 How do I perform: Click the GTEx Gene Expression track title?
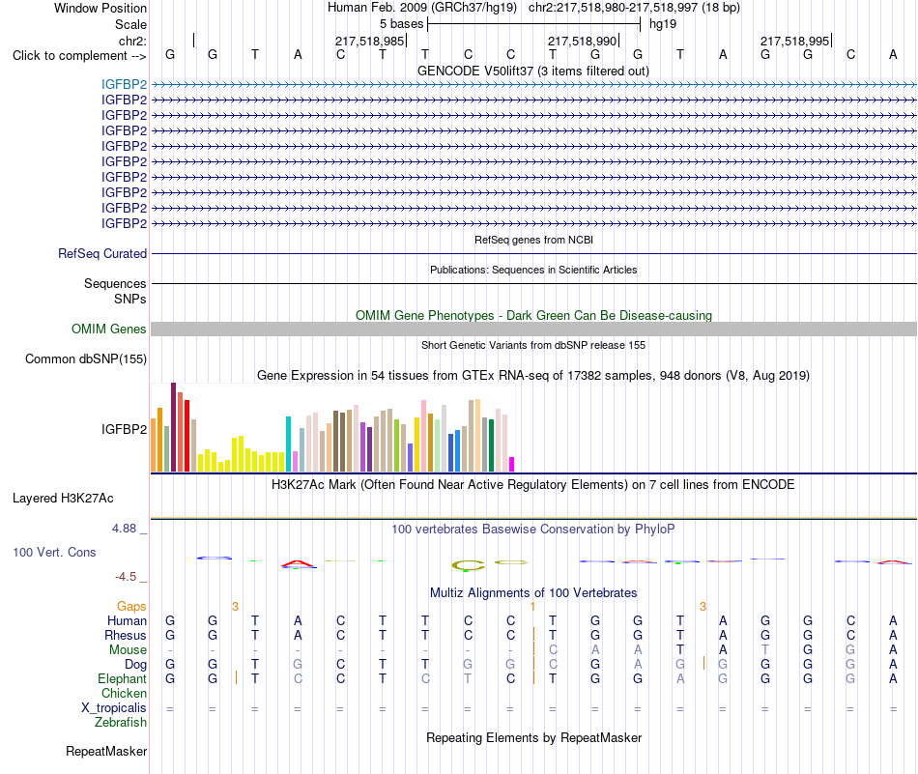[533, 375]
